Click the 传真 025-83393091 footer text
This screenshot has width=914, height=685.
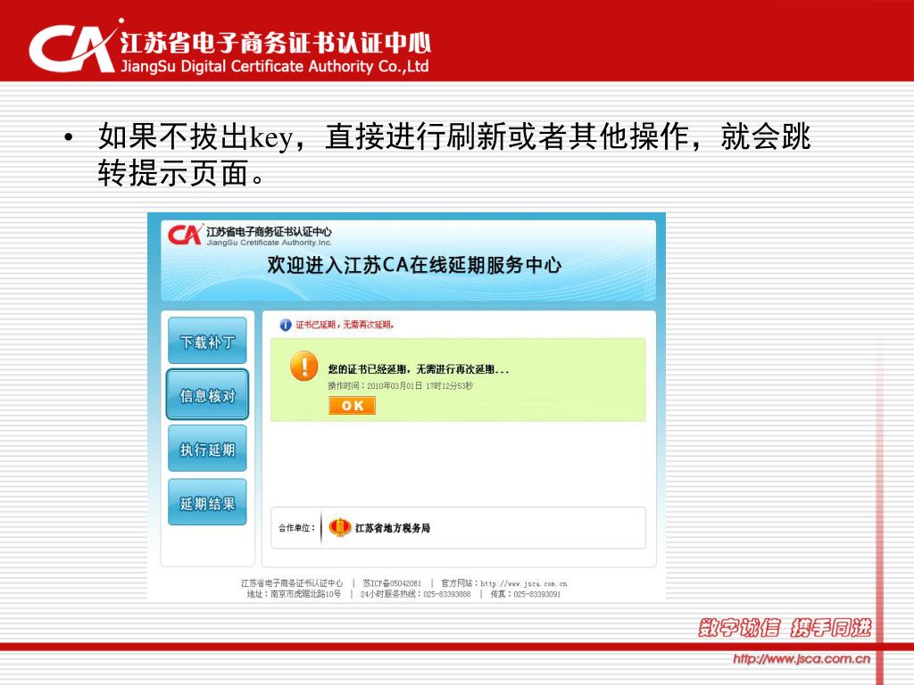[525, 594]
